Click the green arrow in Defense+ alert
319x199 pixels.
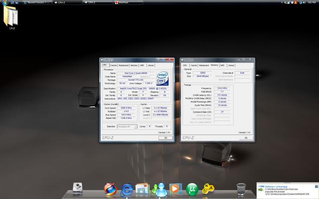261,190
